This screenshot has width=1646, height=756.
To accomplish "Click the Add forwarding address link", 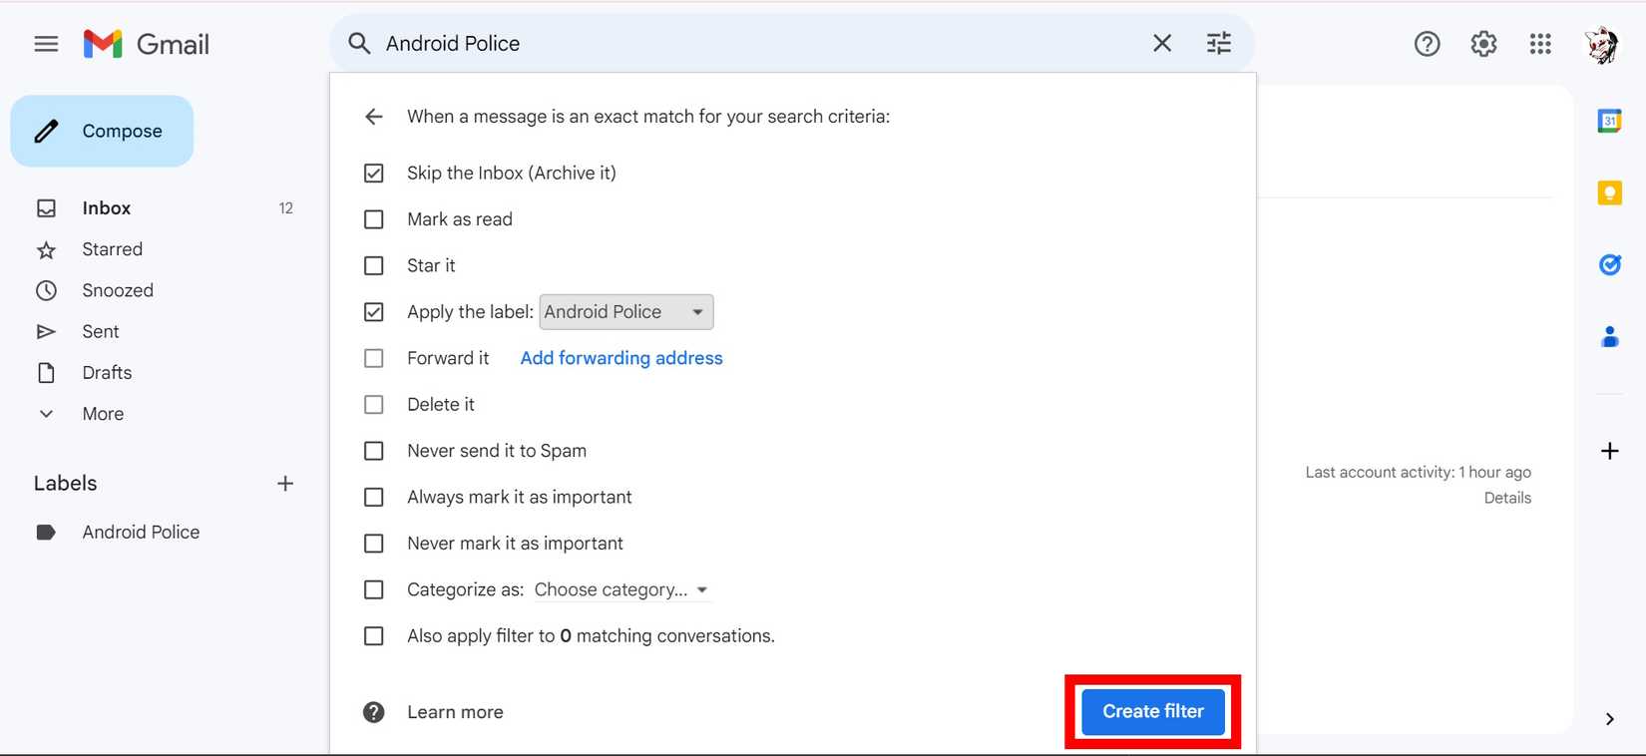I will [621, 358].
